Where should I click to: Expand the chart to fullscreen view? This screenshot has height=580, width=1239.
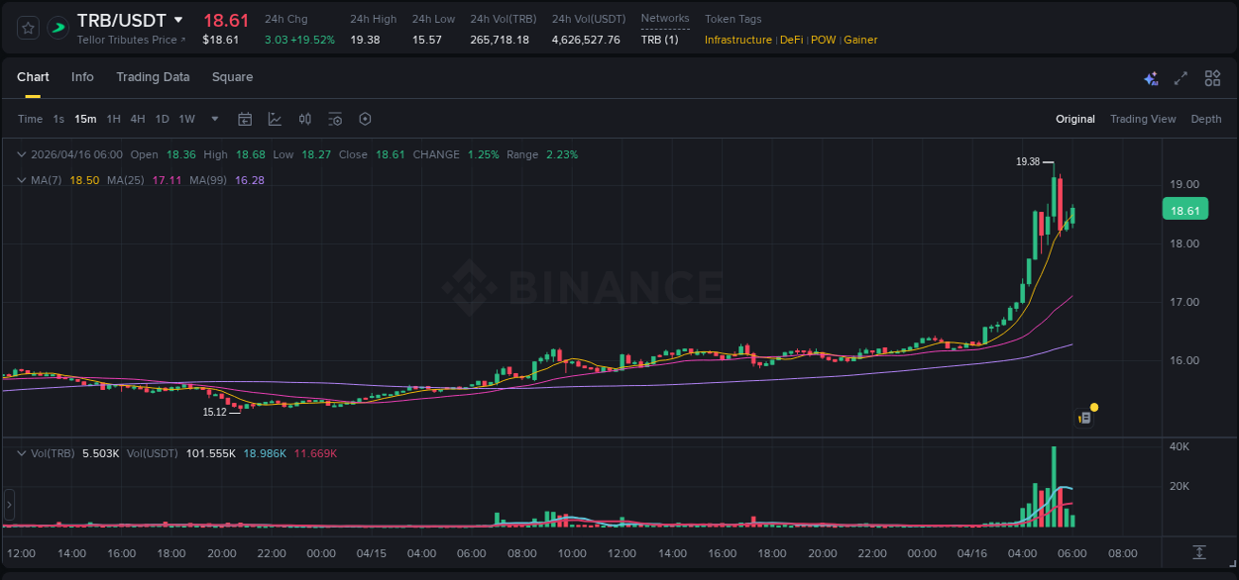click(x=1181, y=78)
